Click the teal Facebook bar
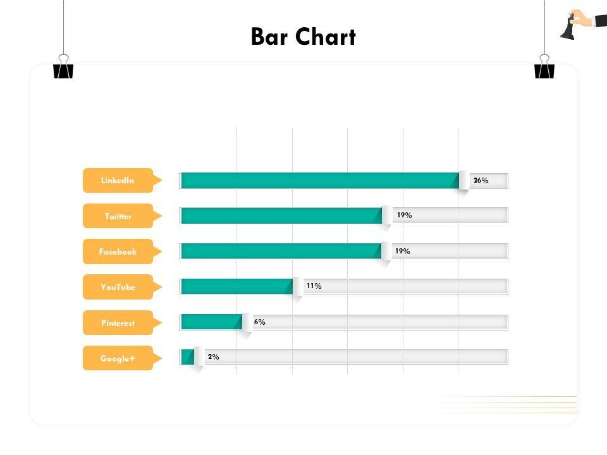The height and width of the screenshot is (455, 607). tap(281, 252)
